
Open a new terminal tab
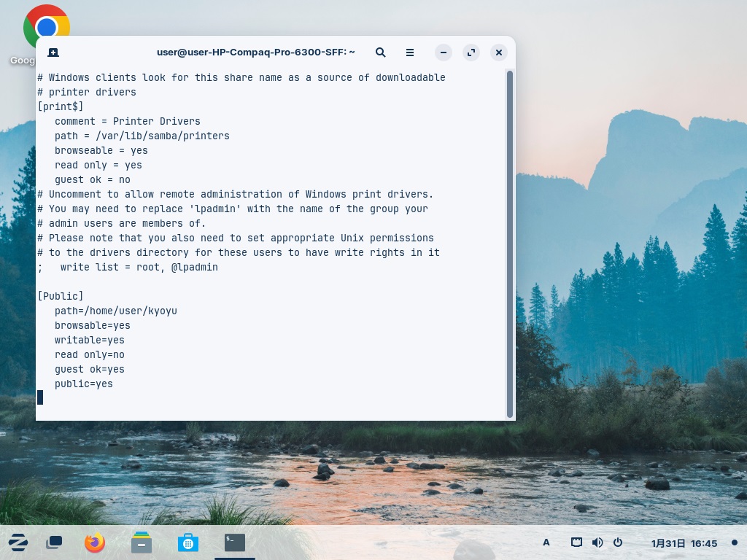tap(53, 52)
